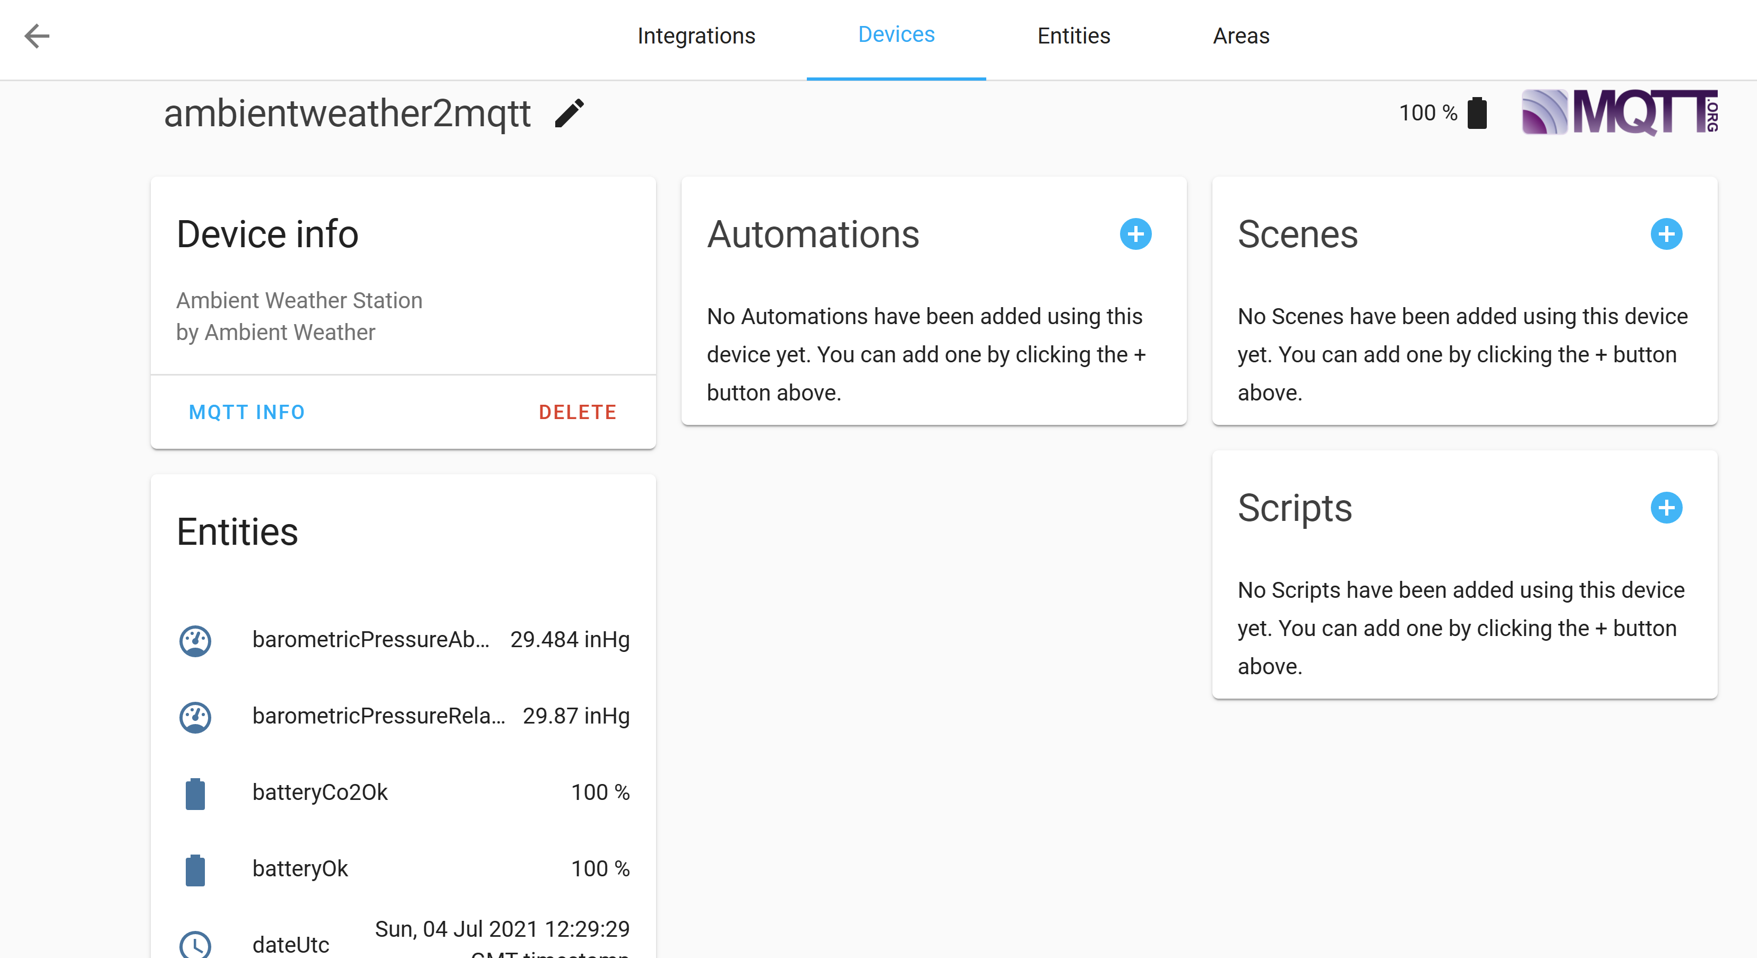Image resolution: width=1757 pixels, height=958 pixels.
Task: Click the dateUtc clock icon
Action: (195, 944)
